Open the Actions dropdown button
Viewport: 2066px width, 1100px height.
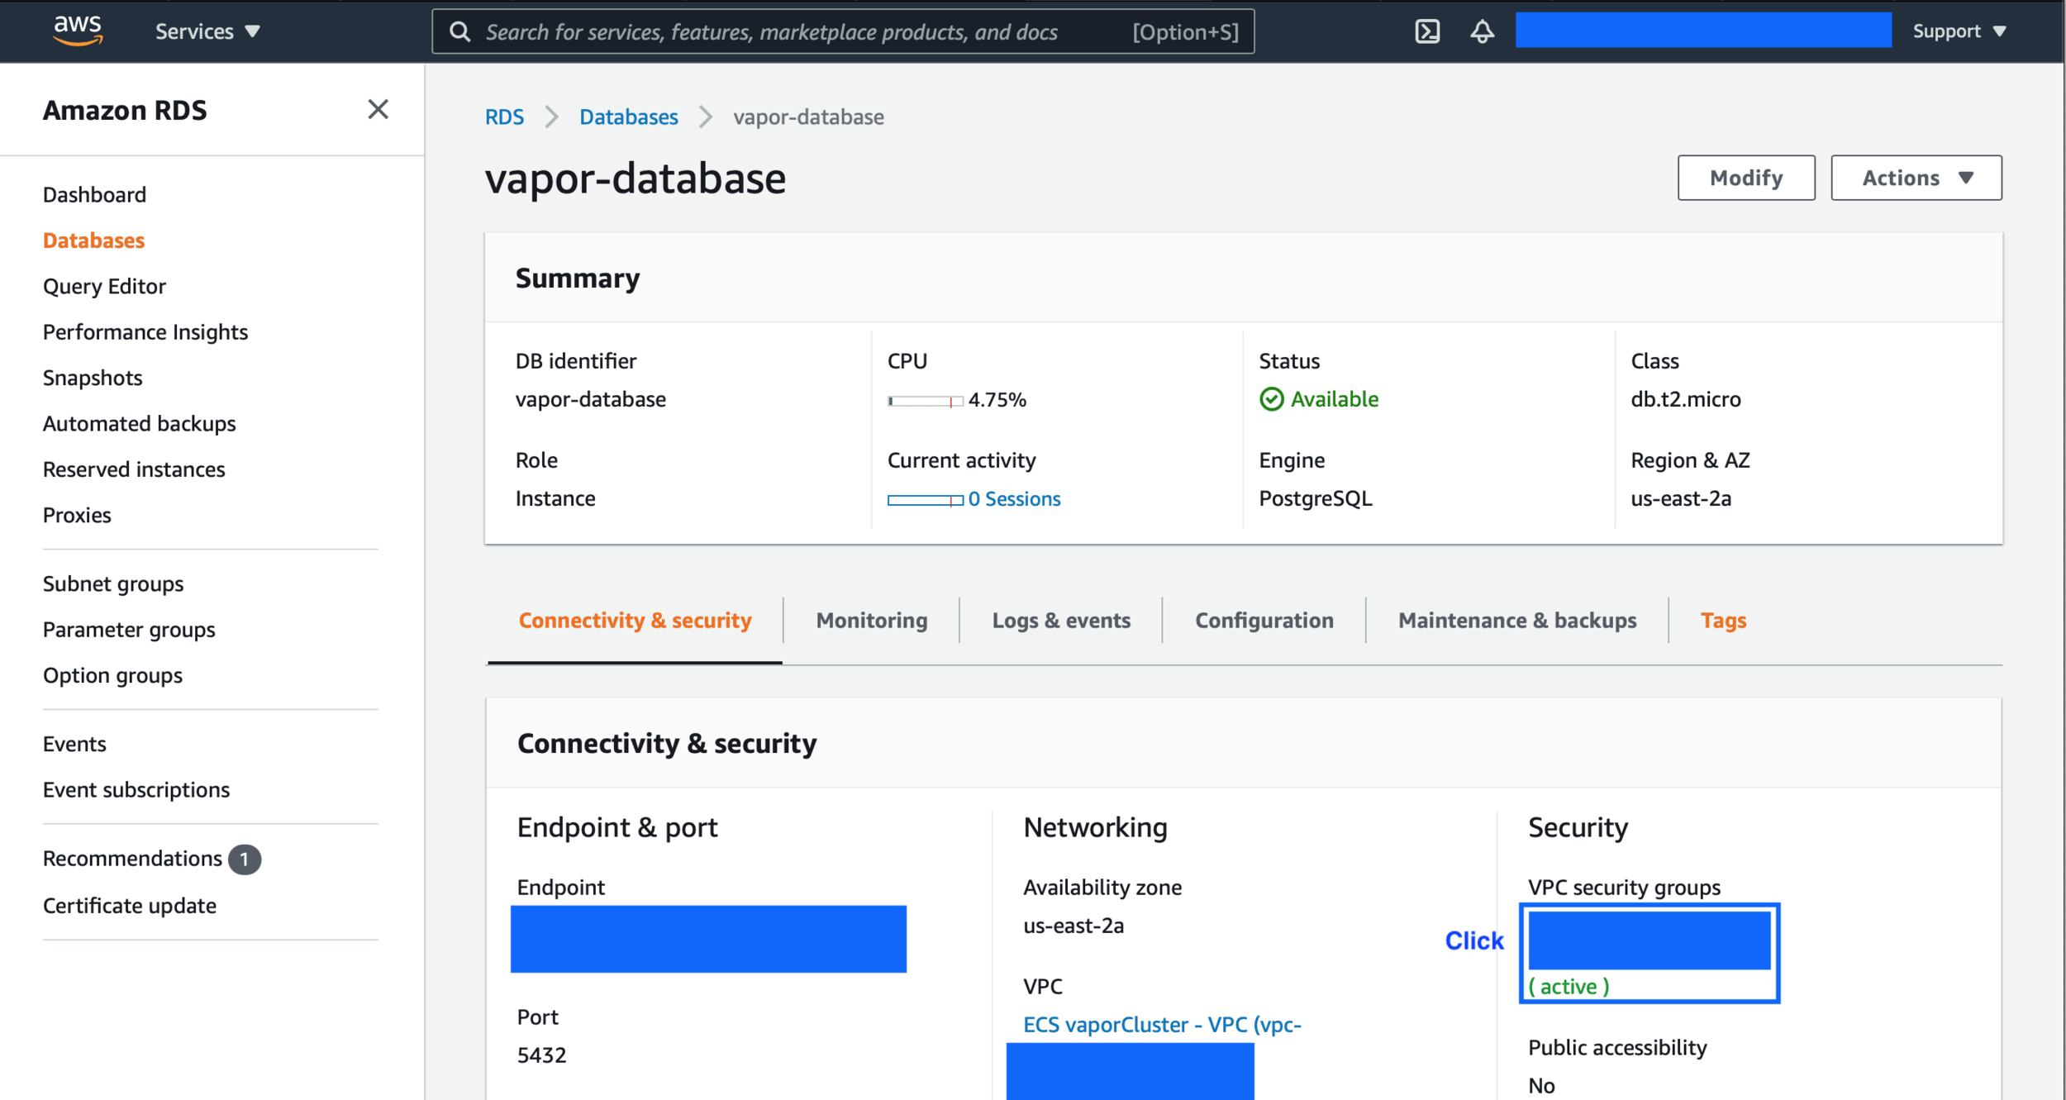[1916, 178]
